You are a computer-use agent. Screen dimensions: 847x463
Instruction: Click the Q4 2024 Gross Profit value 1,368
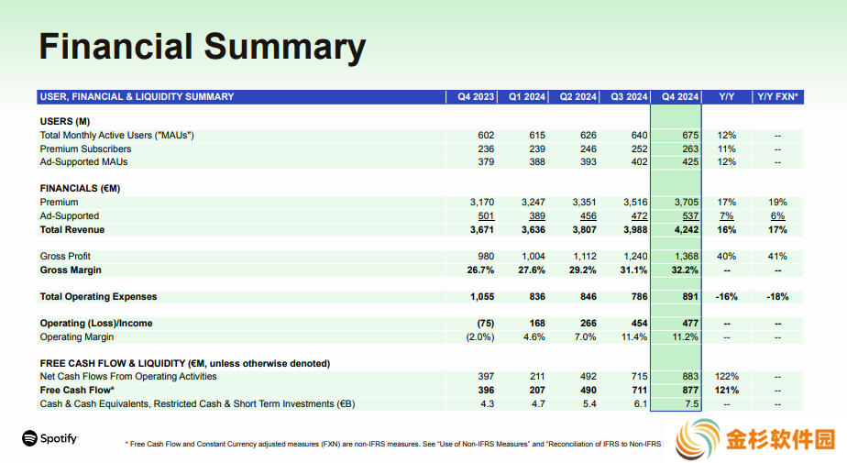coord(686,256)
